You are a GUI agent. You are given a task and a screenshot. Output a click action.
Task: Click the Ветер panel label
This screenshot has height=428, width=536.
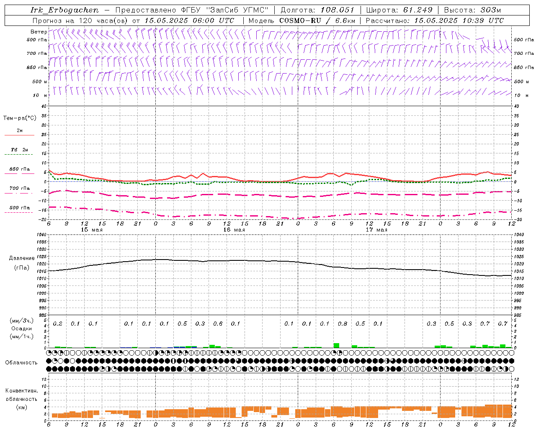[x=39, y=32]
